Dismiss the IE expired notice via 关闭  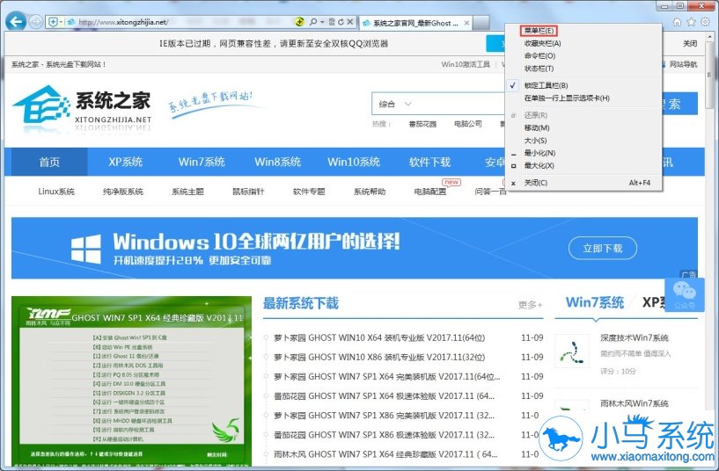point(689,43)
